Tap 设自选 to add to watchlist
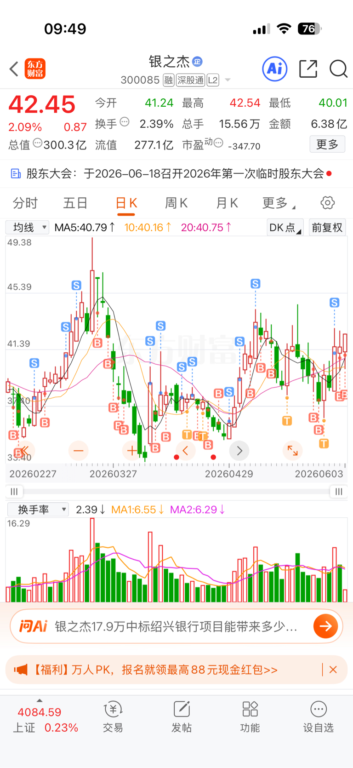 pos(318,717)
